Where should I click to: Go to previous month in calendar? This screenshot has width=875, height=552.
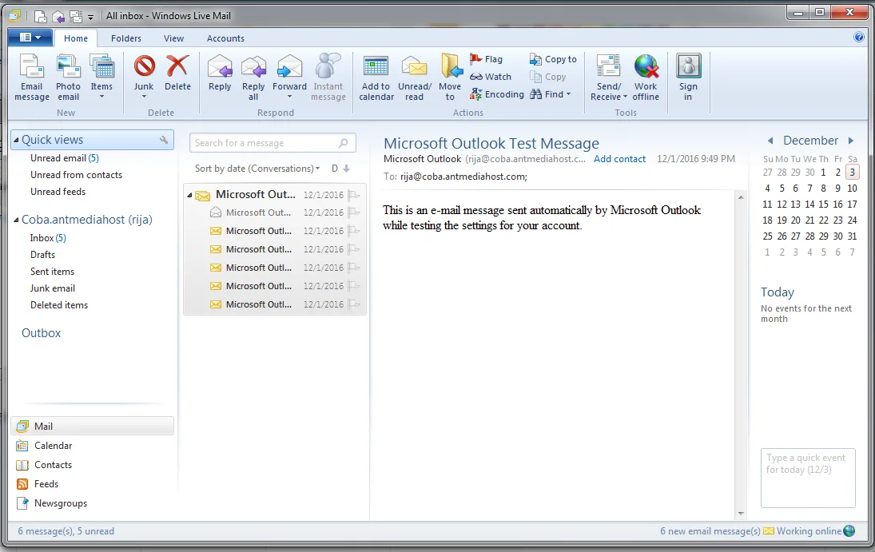pos(770,141)
